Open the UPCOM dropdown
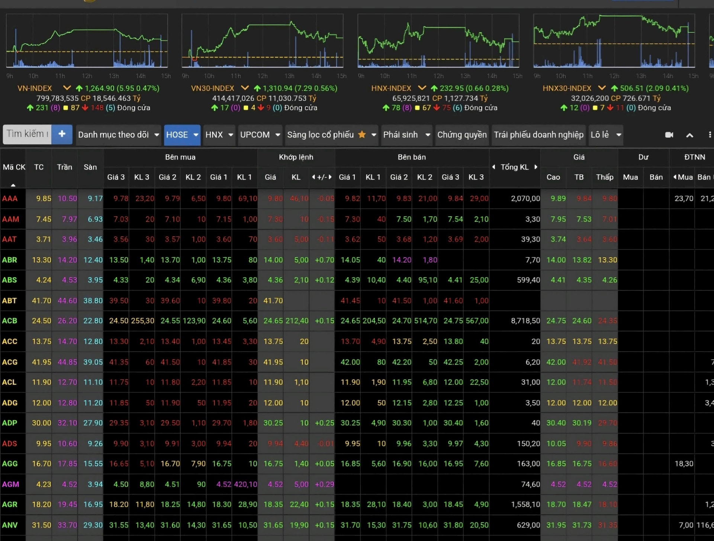This screenshot has height=541, width=714. coord(260,135)
